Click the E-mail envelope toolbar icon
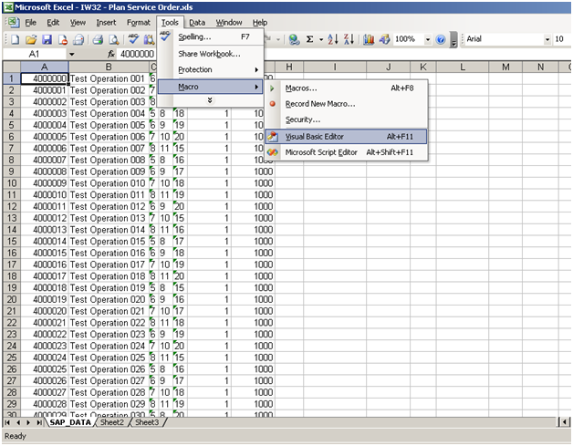Image resolution: width=573 pixels, height=446 pixels. (x=78, y=39)
